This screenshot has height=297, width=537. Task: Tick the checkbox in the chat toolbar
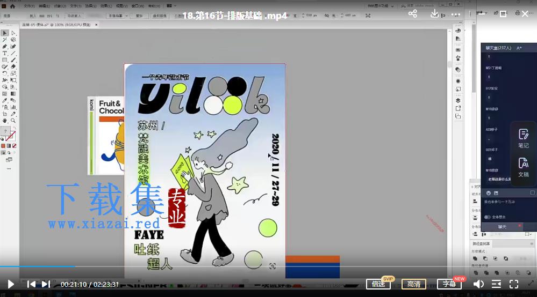[x=533, y=193]
